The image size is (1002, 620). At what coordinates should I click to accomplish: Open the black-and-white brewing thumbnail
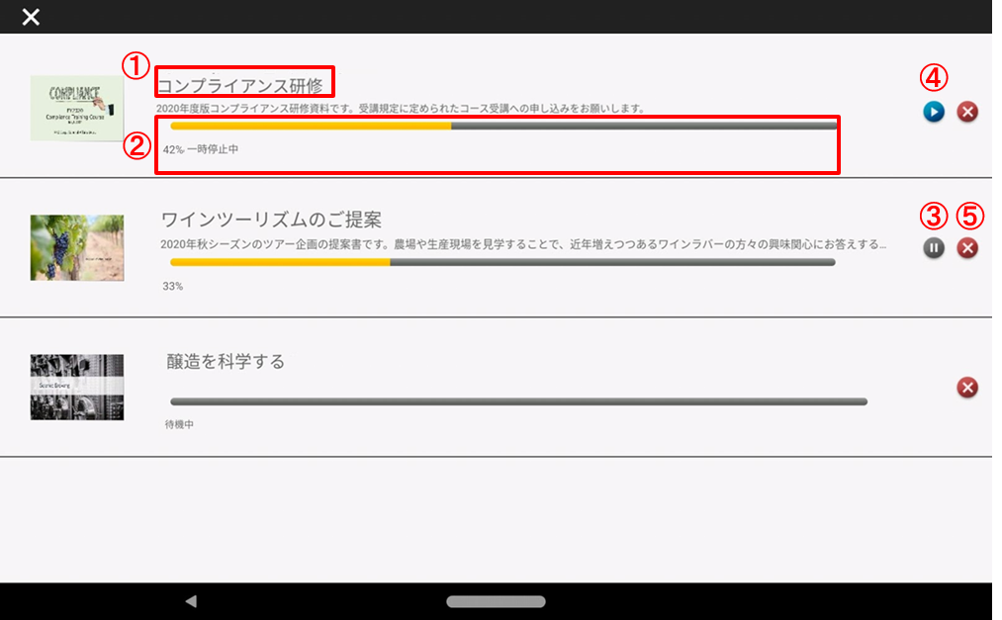pos(77,387)
